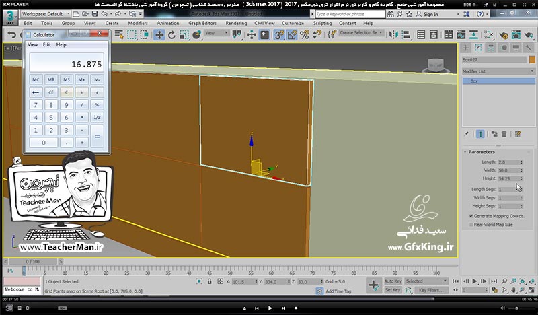Select the Scale tool in main toolbar

(x=184, y=35)
